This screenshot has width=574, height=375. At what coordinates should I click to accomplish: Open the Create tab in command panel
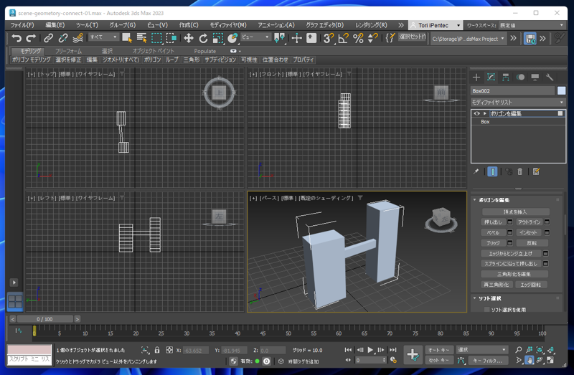pyautogui.click(x=476, y=77)
